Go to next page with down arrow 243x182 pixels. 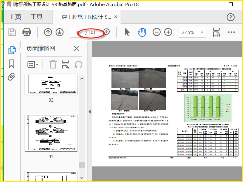click(60, 32)
